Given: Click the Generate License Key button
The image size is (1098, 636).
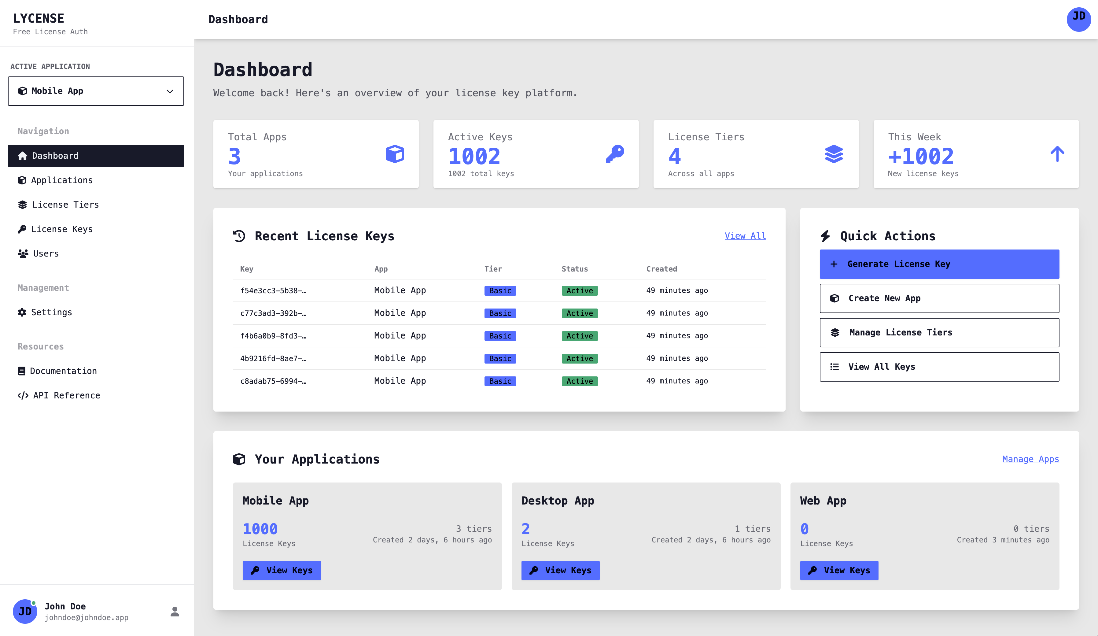Looking at the screenshot, I should (939, 264).
